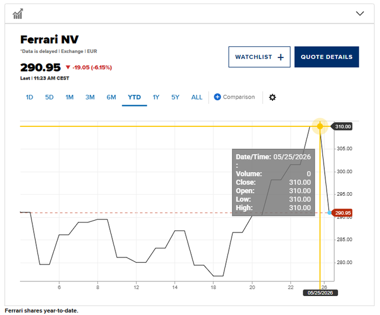The height and width of the screenshot is (315, 380).
Task: Click the yellow crosshair point at 310.00
Action: coord(320,126)
